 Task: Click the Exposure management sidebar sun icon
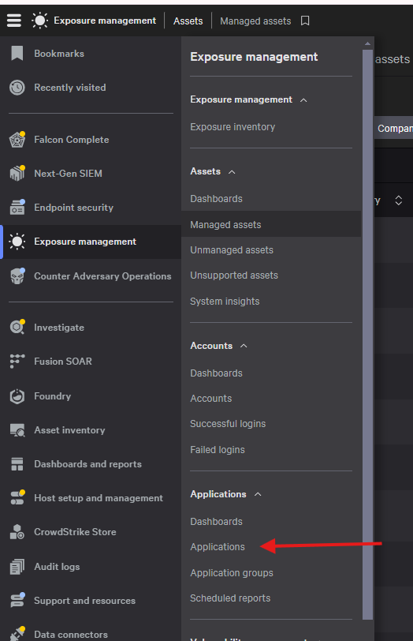17,242
